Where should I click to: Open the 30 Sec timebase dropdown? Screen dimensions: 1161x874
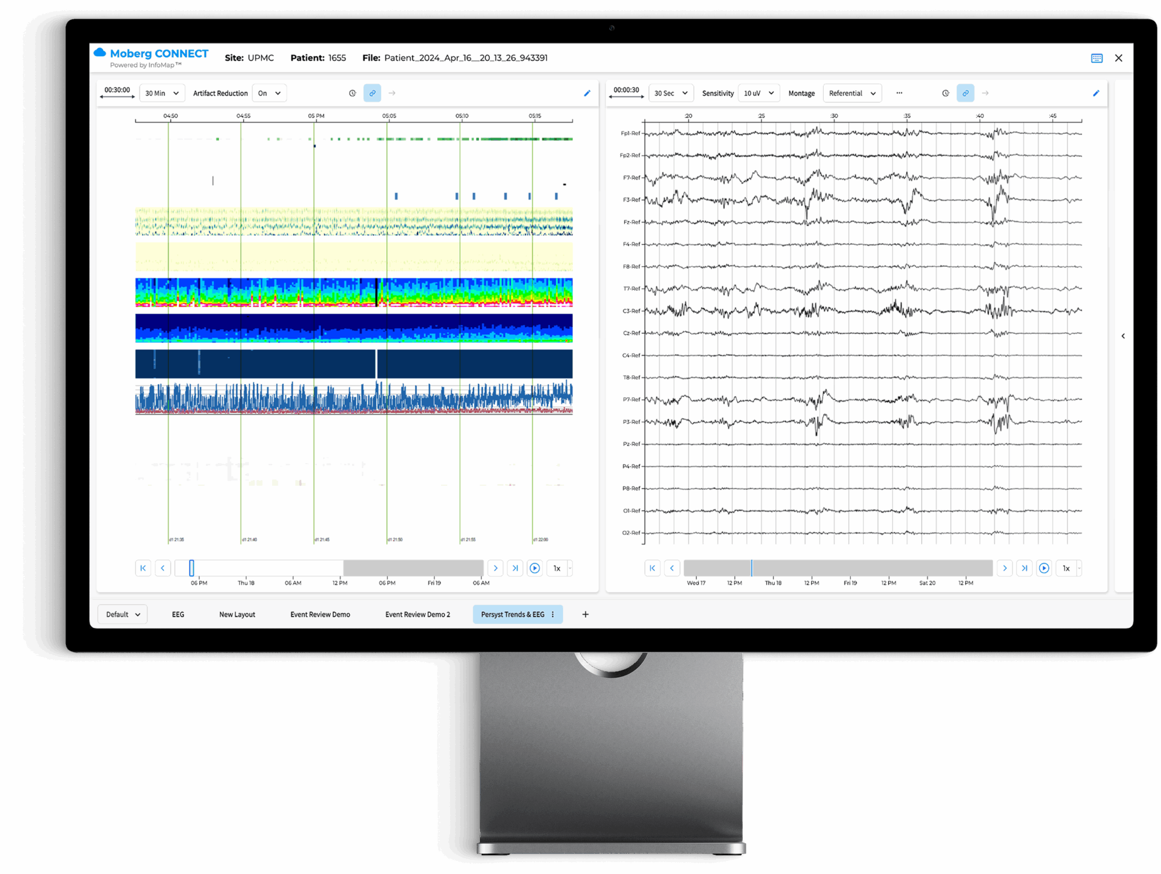tap(671, 93)
